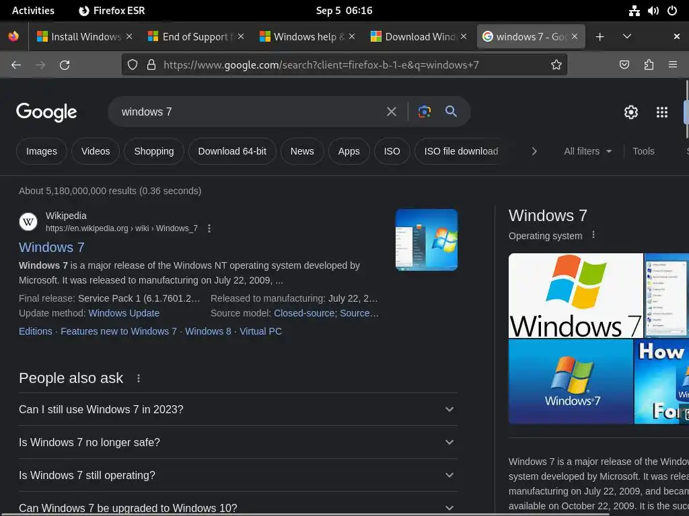Select the ISO filter chip
689x516 pixels.
pyautogui.click(x=392, y=151)
